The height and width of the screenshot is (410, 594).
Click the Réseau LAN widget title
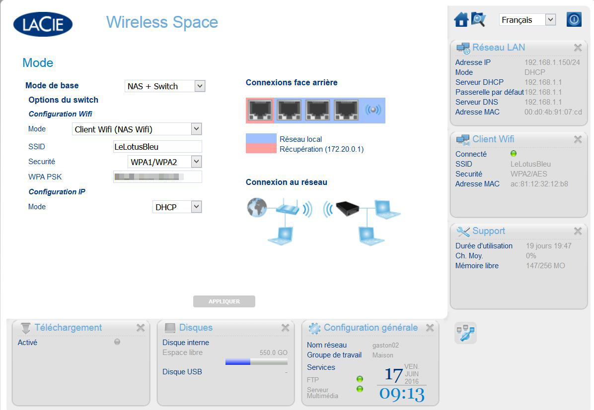[x=499, y=47]
